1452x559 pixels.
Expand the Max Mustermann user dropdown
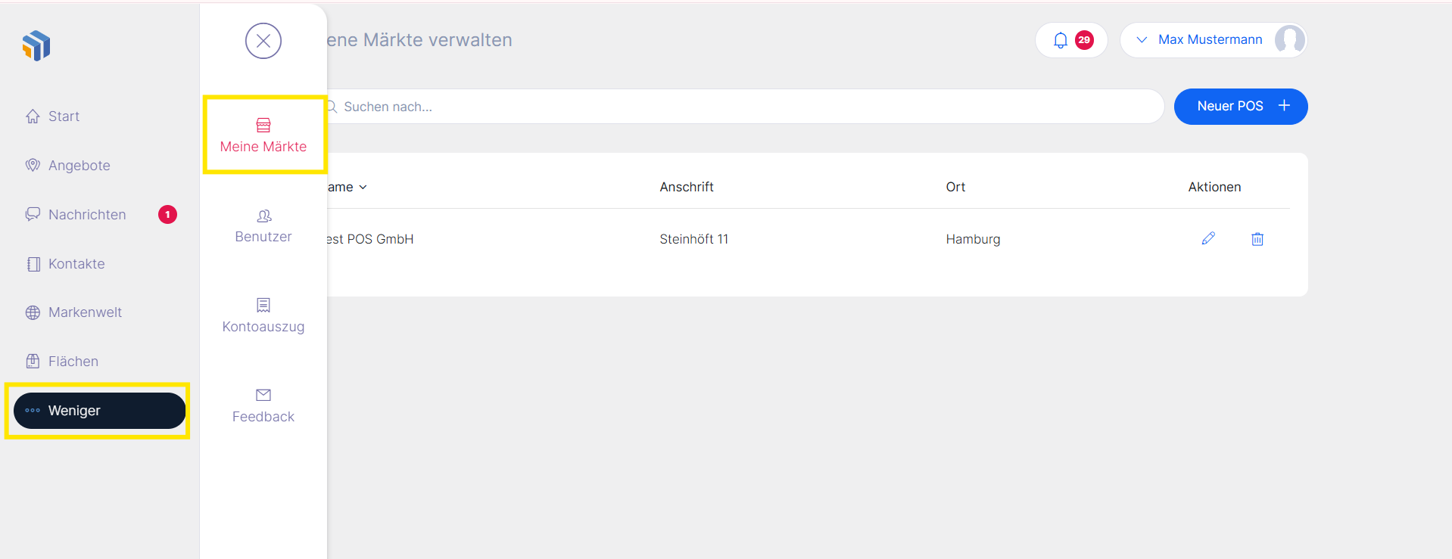click(1142, 40)
